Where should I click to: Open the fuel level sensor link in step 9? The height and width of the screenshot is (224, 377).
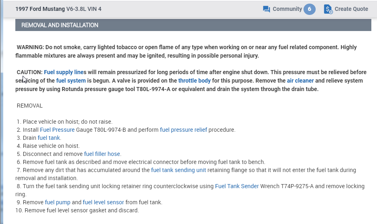103,202
